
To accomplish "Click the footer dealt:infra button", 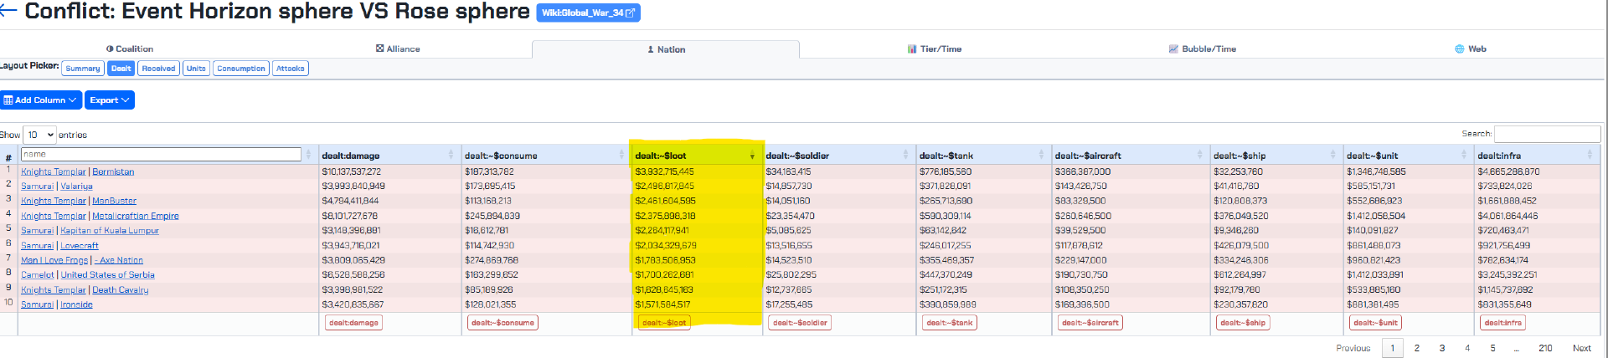I will (x=1503, y=323).
